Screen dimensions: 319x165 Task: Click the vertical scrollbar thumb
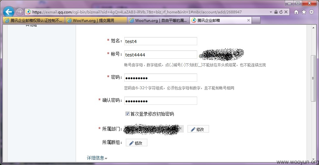[x=313, y=78]
